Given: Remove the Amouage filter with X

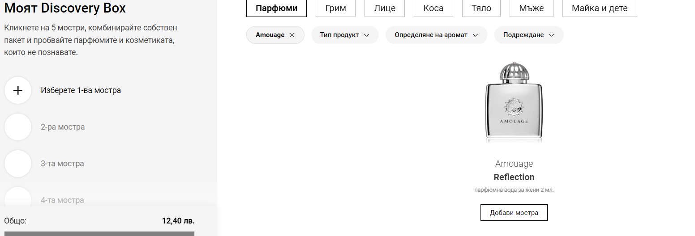Looking at the screenshot, I should 292,35.
